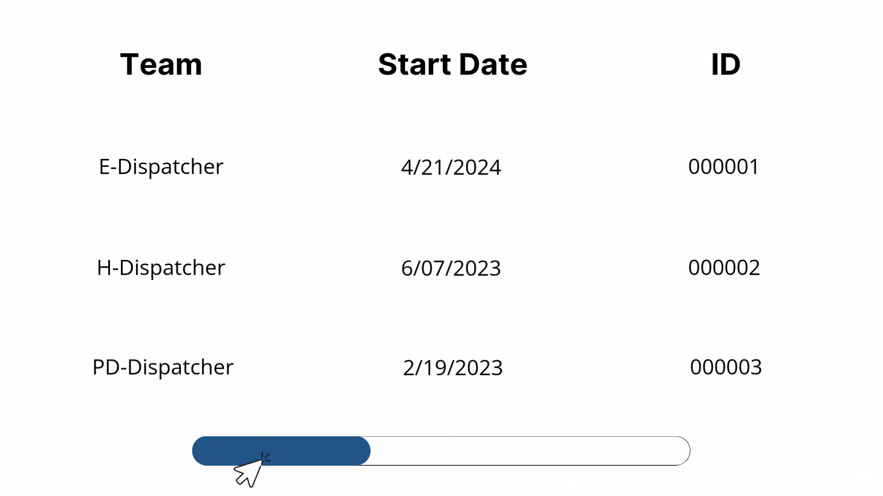This screenshot has width=883, height=496.
Task: Click the blue filled progress bar segment
Action: click(281, 451)
